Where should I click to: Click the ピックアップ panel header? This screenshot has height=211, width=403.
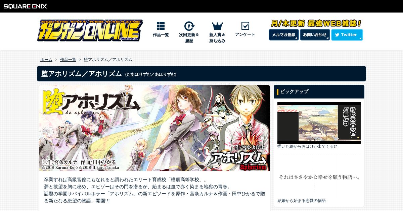pyautogui.click(x=319, y=91)
